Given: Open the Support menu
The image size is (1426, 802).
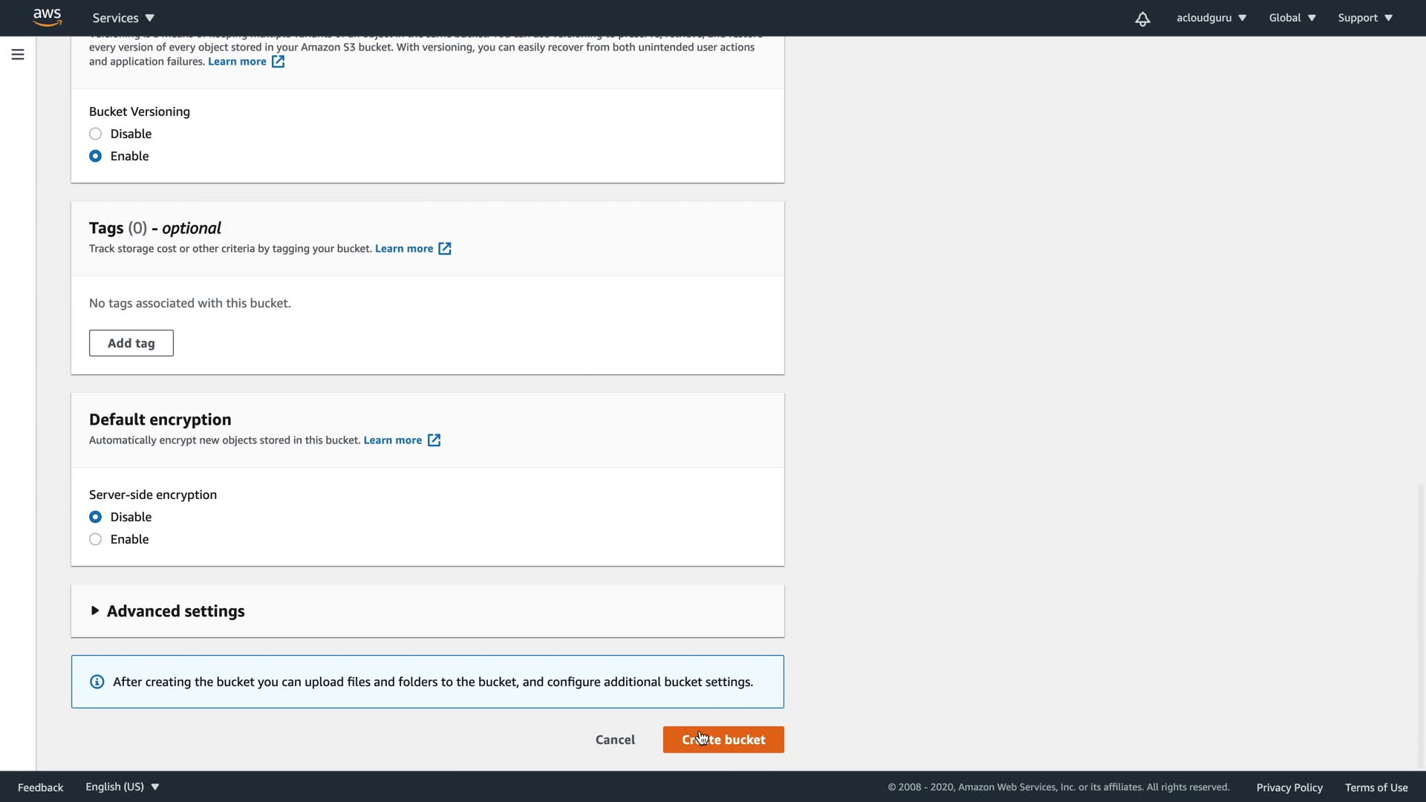Looking at the screenshot, I should coord(1364,18).
